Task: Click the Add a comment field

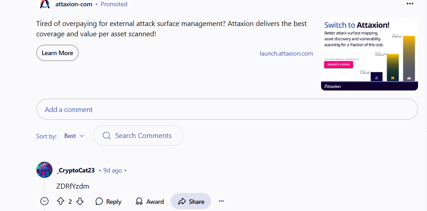Action: [x=227, y=109]
